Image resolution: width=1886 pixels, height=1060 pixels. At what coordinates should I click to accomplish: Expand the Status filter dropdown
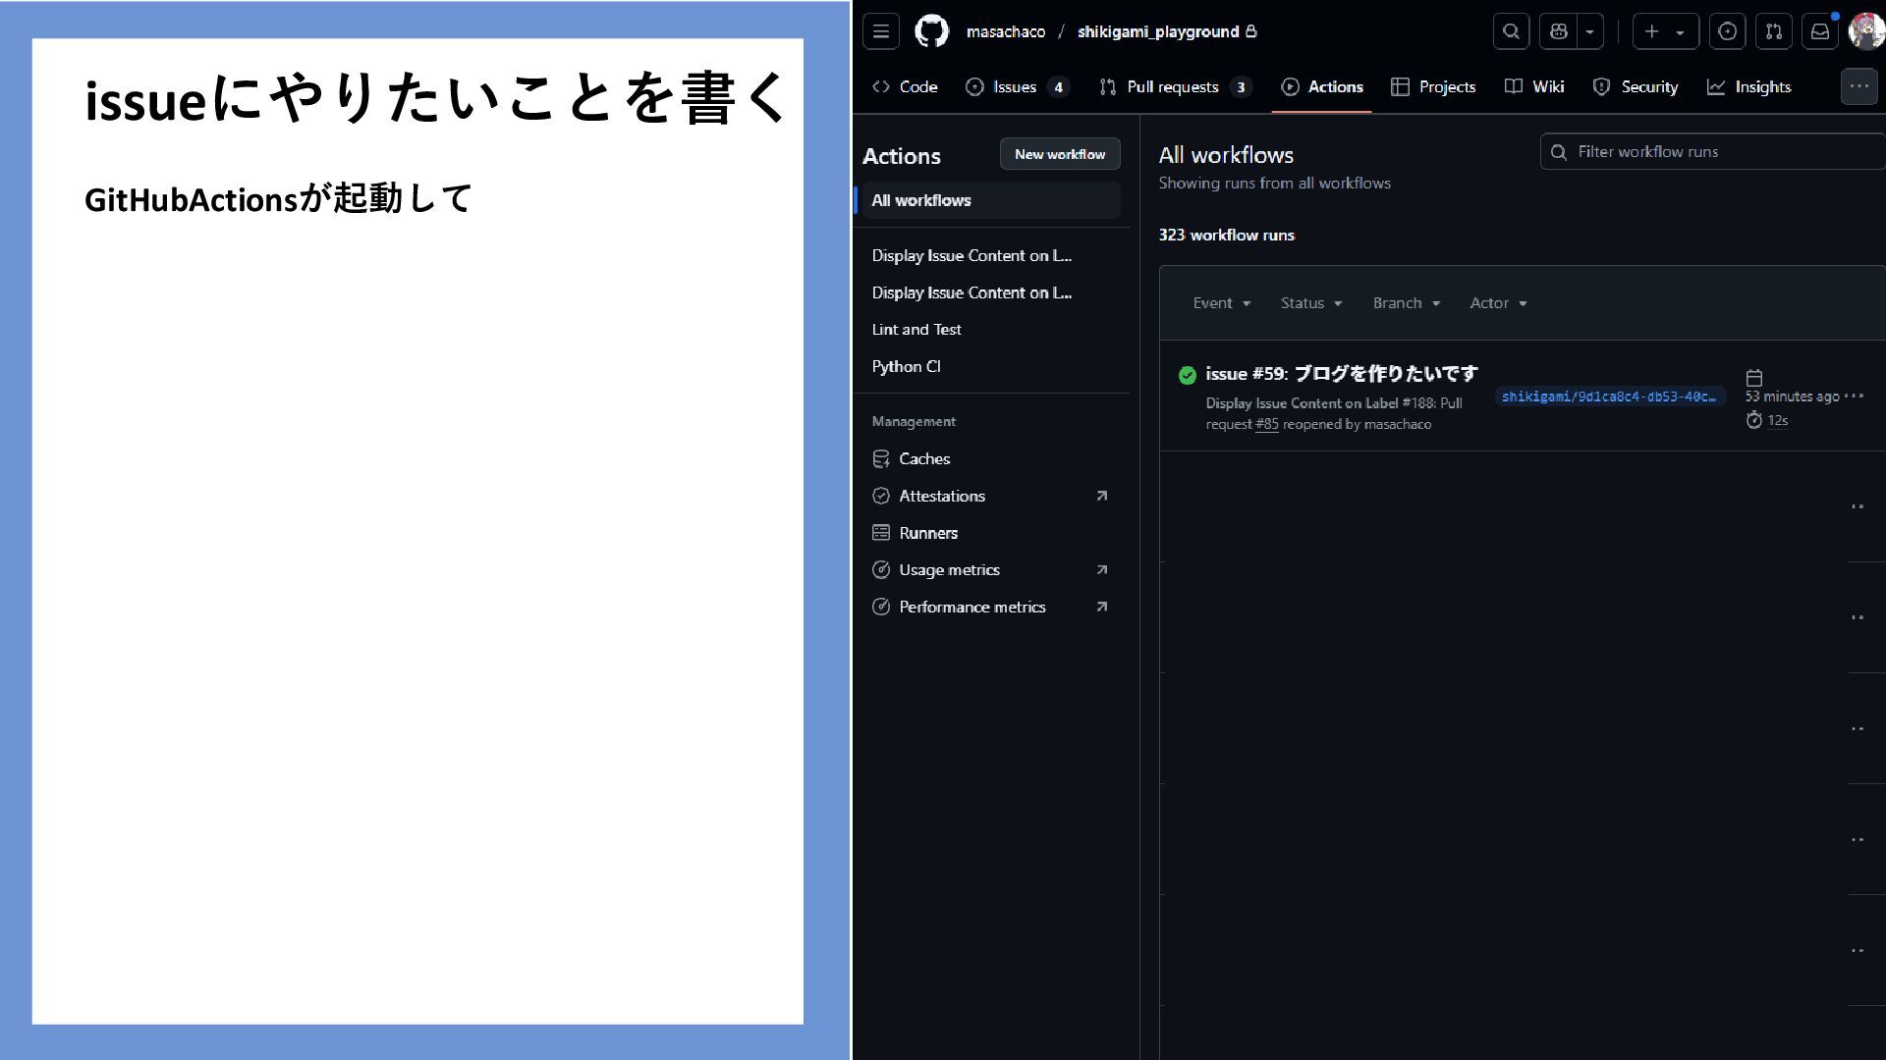click(1311, 303)
